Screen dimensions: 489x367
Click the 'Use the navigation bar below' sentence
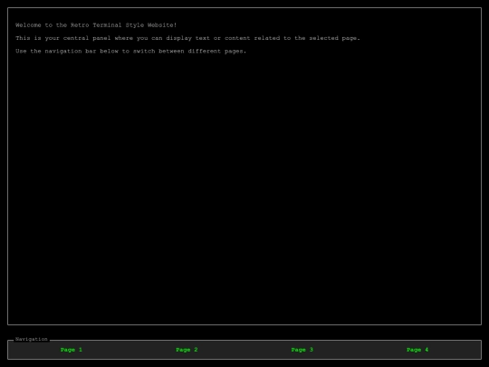pos(131,51)
